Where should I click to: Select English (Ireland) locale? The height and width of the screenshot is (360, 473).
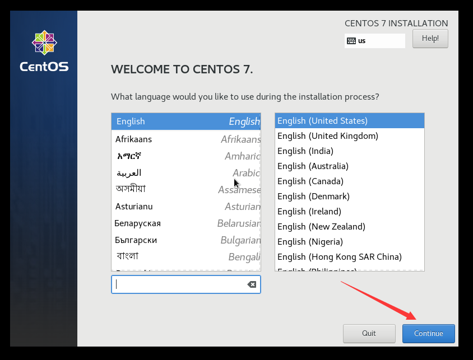coord(350,211)
